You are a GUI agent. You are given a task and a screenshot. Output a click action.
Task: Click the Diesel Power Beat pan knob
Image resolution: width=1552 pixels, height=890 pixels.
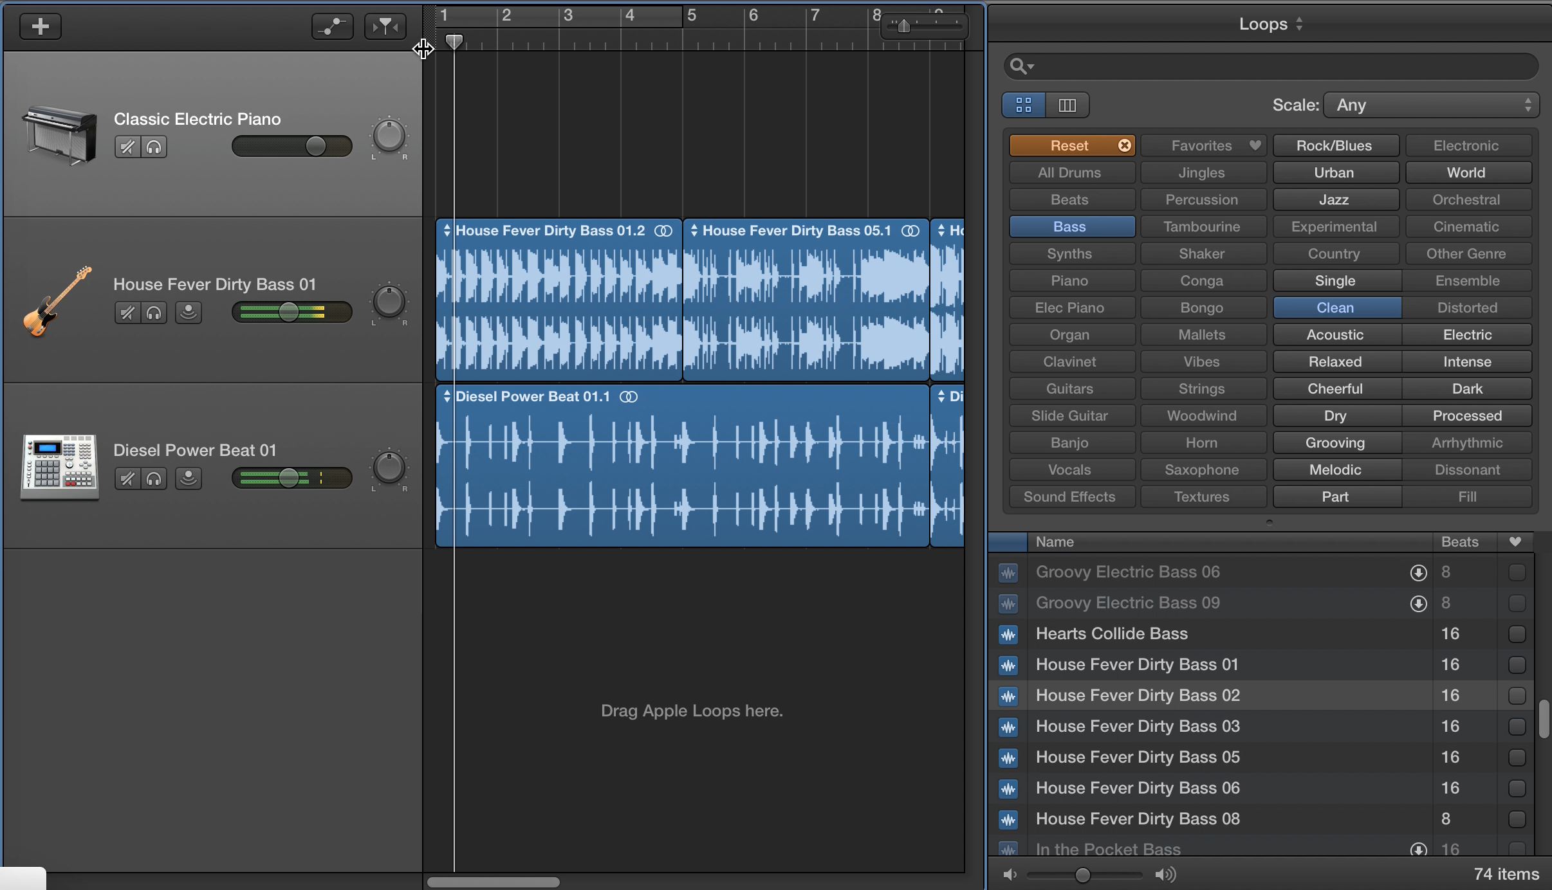click(x=389, y=468)
